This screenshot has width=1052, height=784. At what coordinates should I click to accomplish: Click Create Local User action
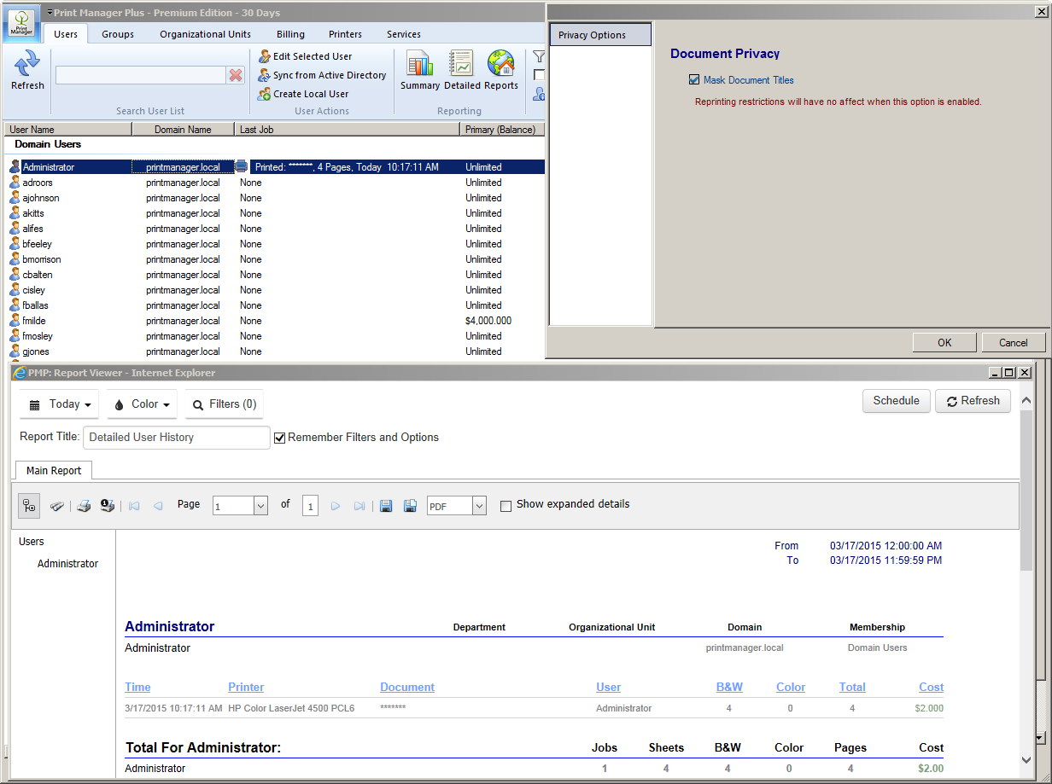click(303, 94)
